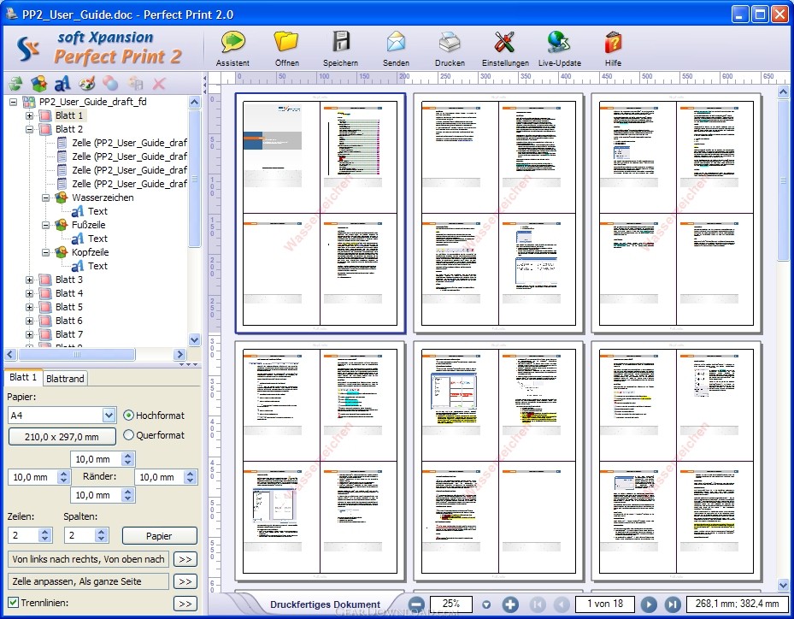
Task: Click the Kopfzeile node icon
Action: point(62,252)
